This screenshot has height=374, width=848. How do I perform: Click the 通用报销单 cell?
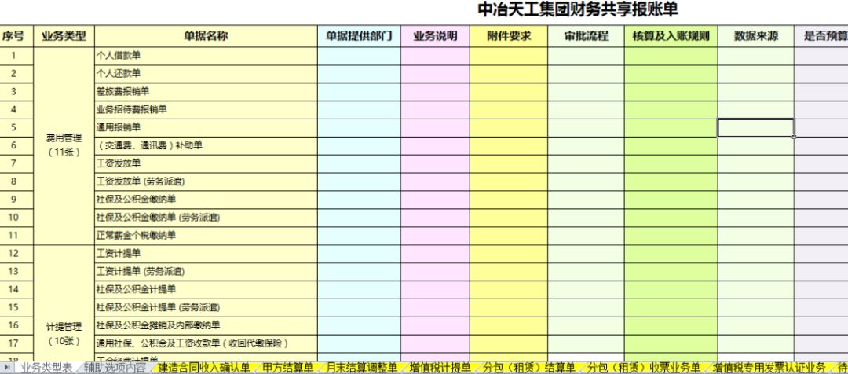pos(206,128)
